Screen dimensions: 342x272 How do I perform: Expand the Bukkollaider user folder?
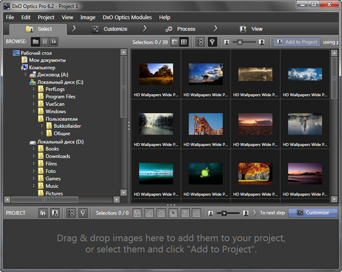(42, 126)
